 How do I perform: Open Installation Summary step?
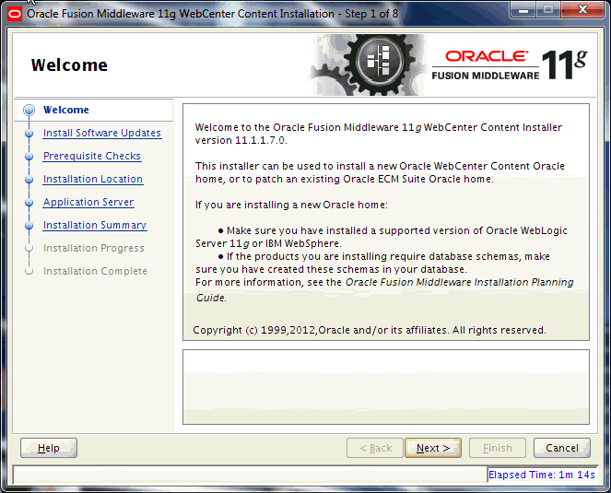(x=95, y=225)
